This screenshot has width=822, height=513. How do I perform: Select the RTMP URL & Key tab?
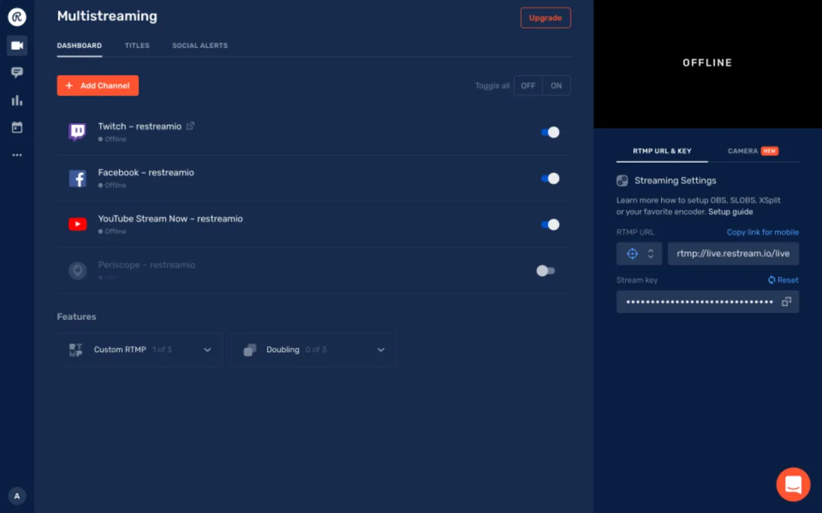coord(662,151)
